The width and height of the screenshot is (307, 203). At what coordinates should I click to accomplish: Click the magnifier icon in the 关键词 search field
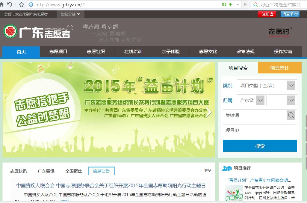pos(290,115)
